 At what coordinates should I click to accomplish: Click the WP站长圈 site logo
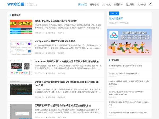point(16,4)
